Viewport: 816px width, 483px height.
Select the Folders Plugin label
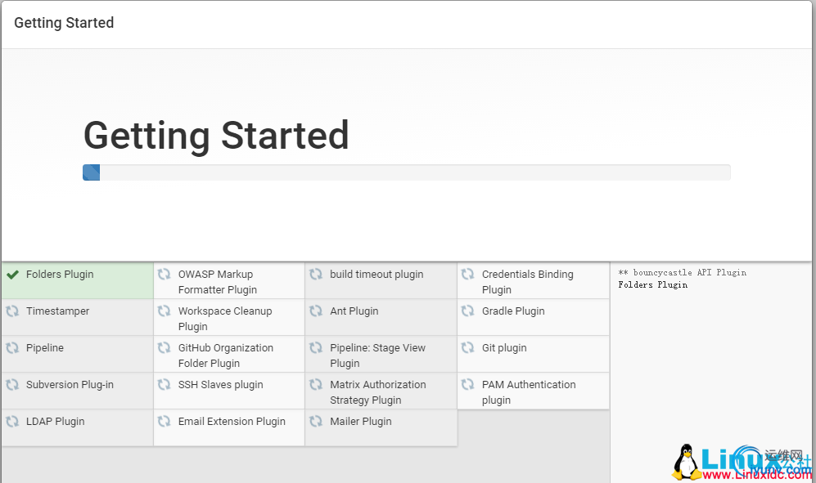[x=60, y=275]
